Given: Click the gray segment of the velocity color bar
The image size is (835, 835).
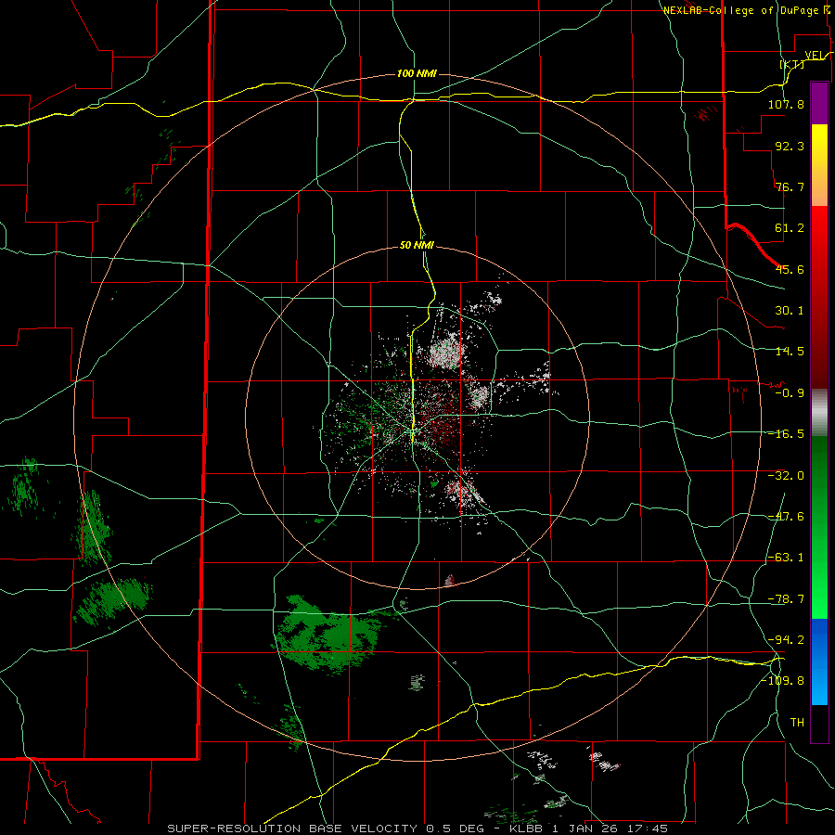Looking at the screenshot, I should pyautogui.click(x=819, y=413).
